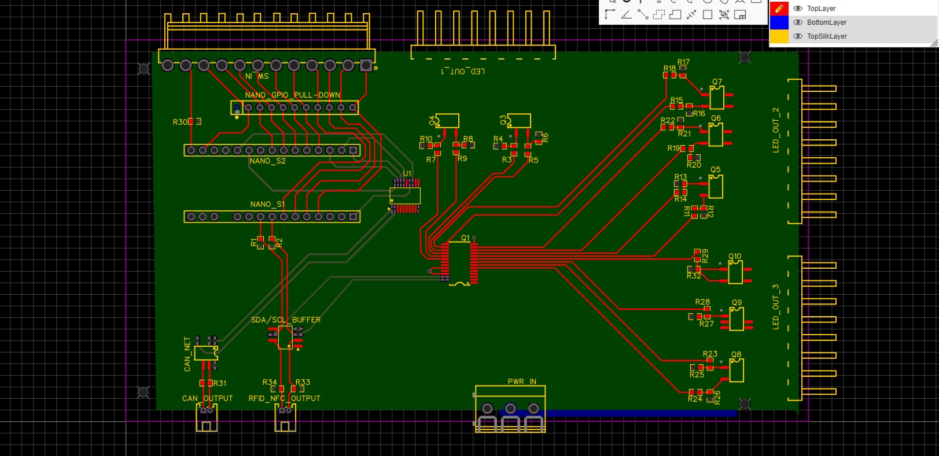Viewport: 939px width, 456px height.
Task: Click the LED_OUT_3 connector label
Action: click(x=776, y=307)
